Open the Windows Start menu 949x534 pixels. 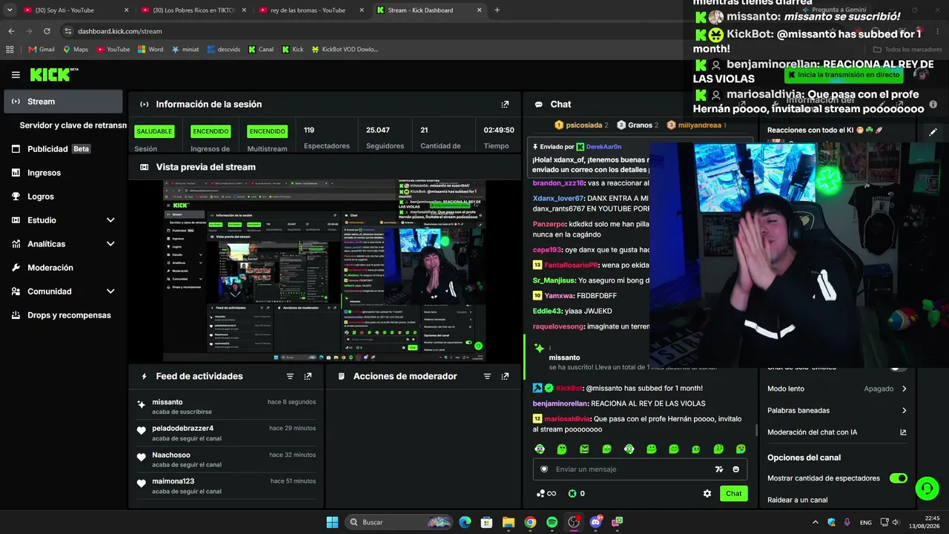(x=332, y=522)
